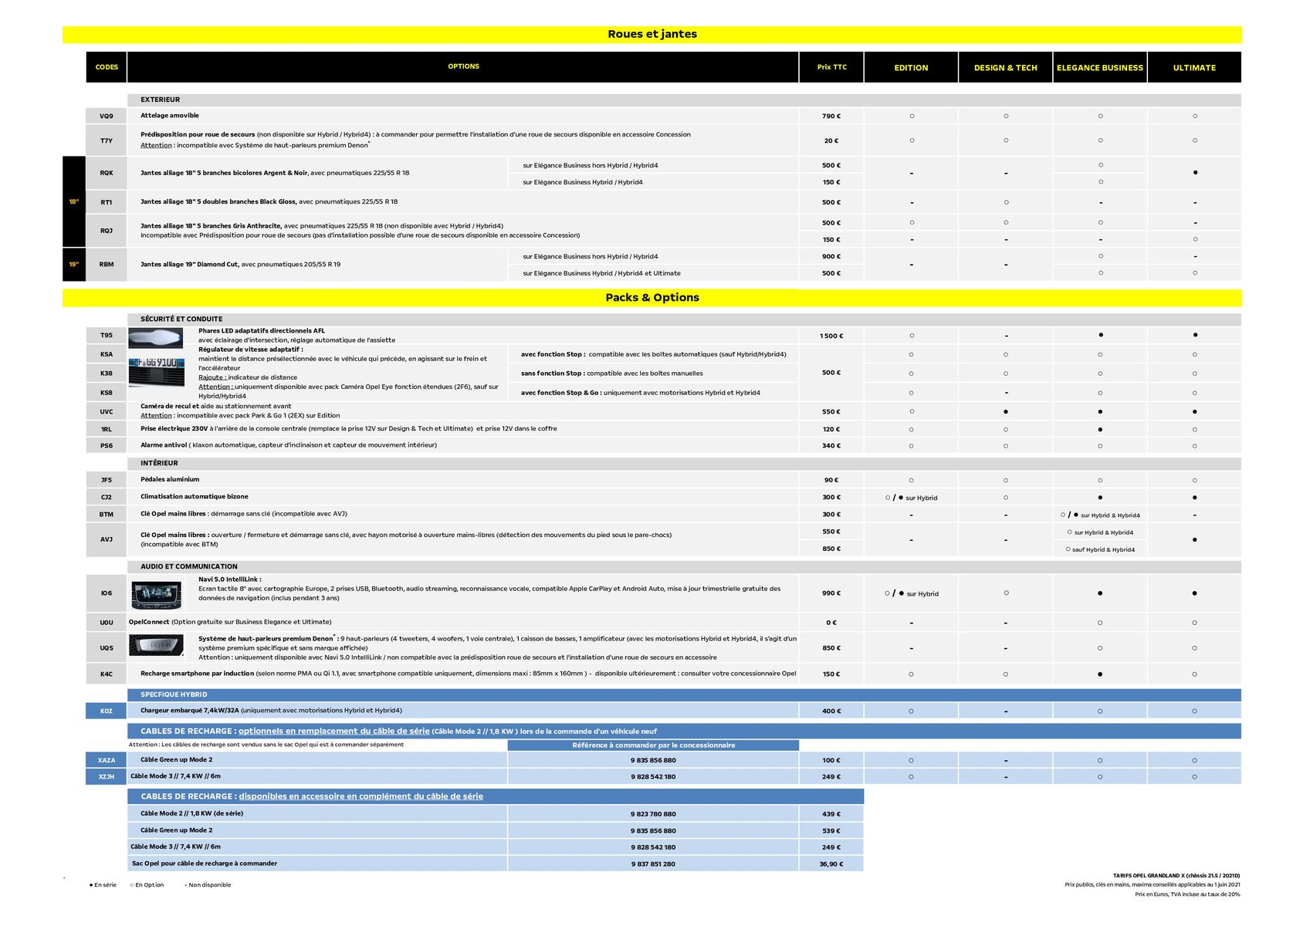
Task: Click the 990 € price cell
Action: [831, 593]
